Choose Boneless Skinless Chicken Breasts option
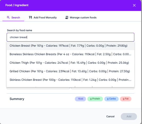 (70, 54)
